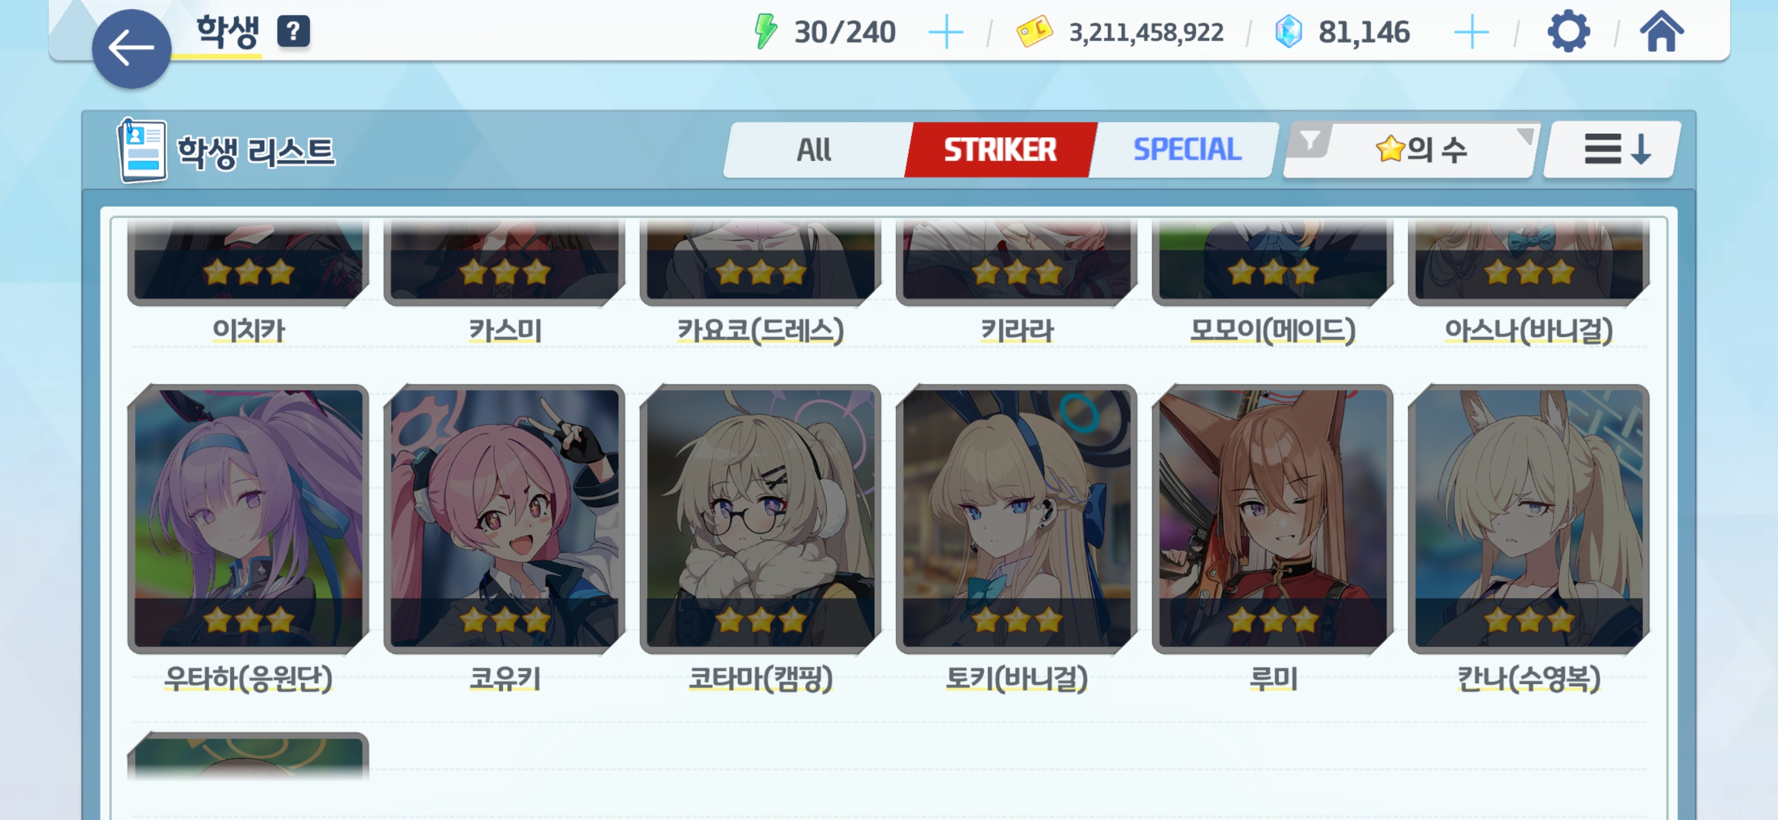Select the 코유키 student card
1778x820 pixels.
point(504,519)
